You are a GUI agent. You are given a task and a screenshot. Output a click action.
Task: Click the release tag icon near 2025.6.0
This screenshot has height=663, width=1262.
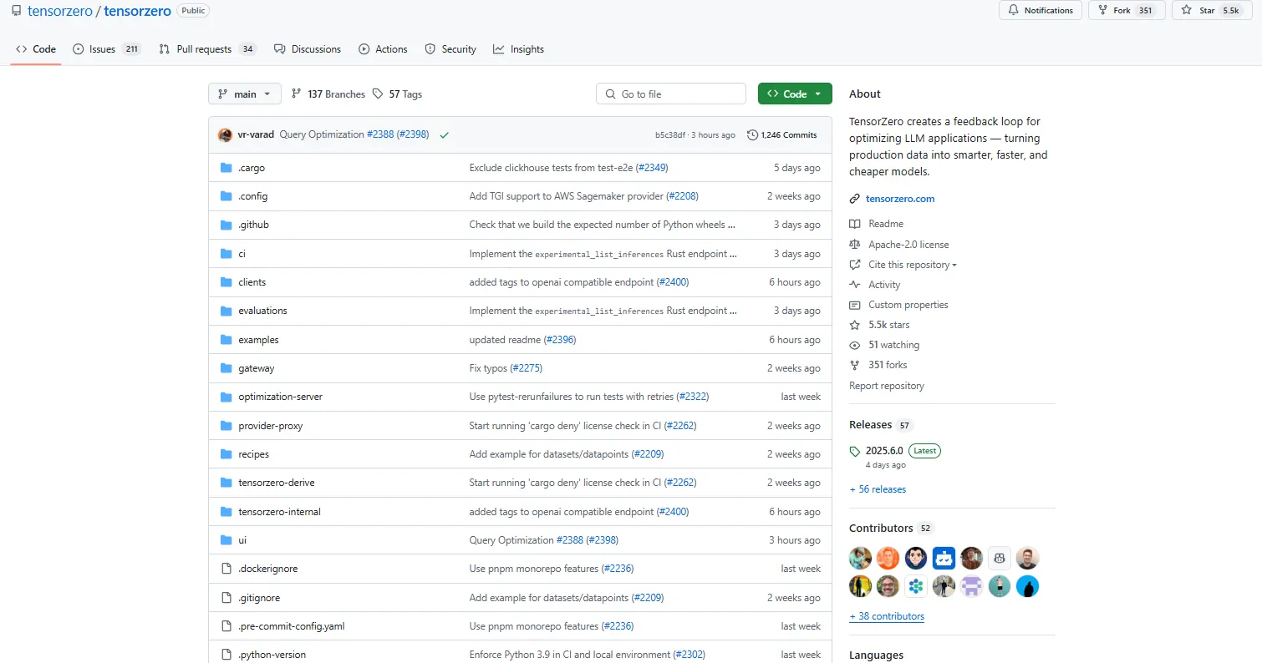854,451
